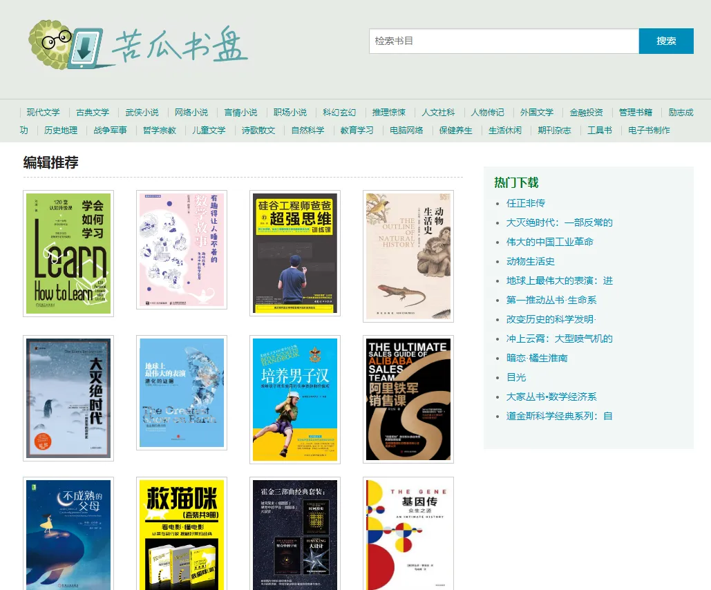Open the 网络小说 category
The image size is (711, 590).
tap(191, 112)
